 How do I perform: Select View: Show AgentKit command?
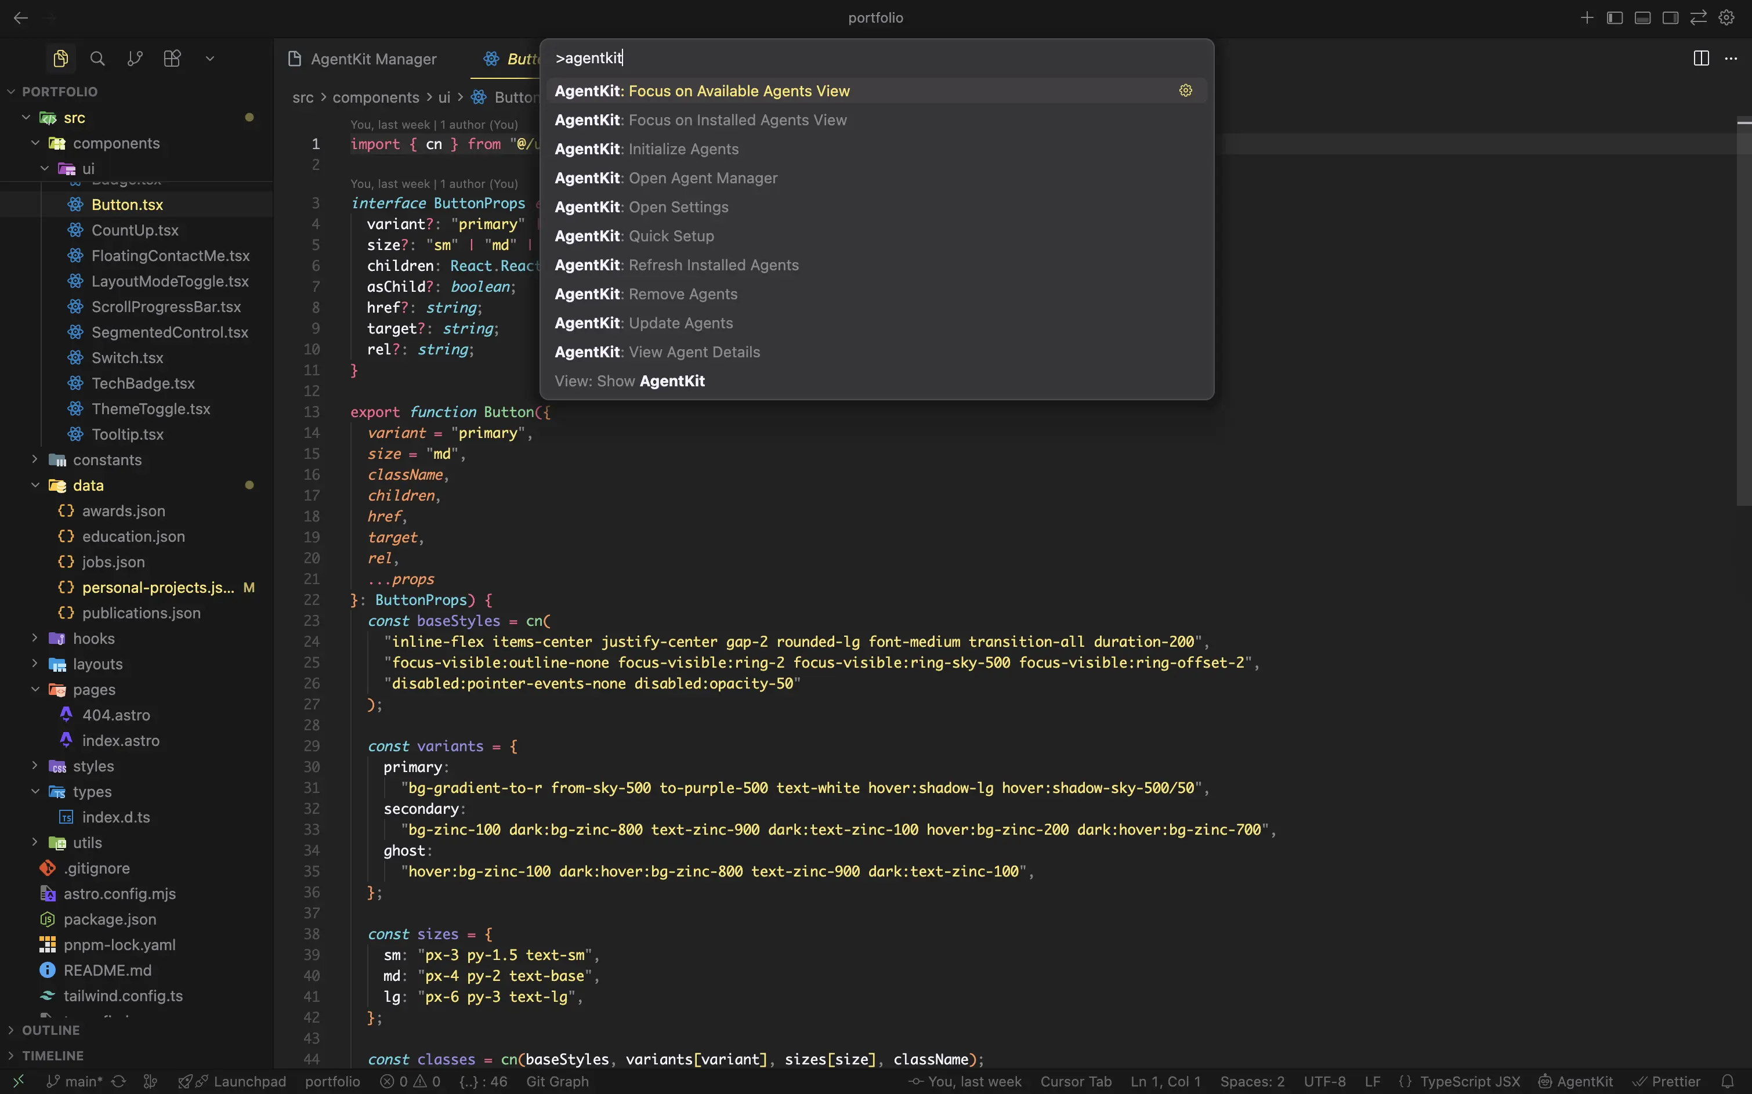pyautogui.click(x=877, y=381)
